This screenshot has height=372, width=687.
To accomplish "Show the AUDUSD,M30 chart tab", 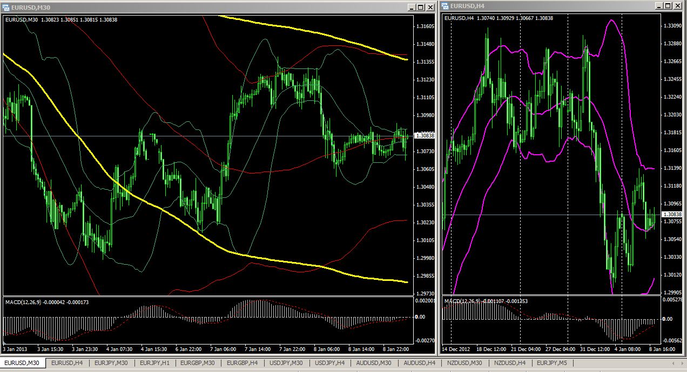I will [x=374, y=363].
